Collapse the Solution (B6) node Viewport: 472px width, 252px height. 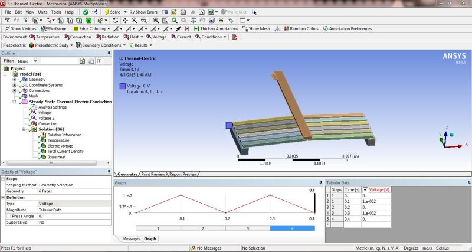click(x=24, y=129)
